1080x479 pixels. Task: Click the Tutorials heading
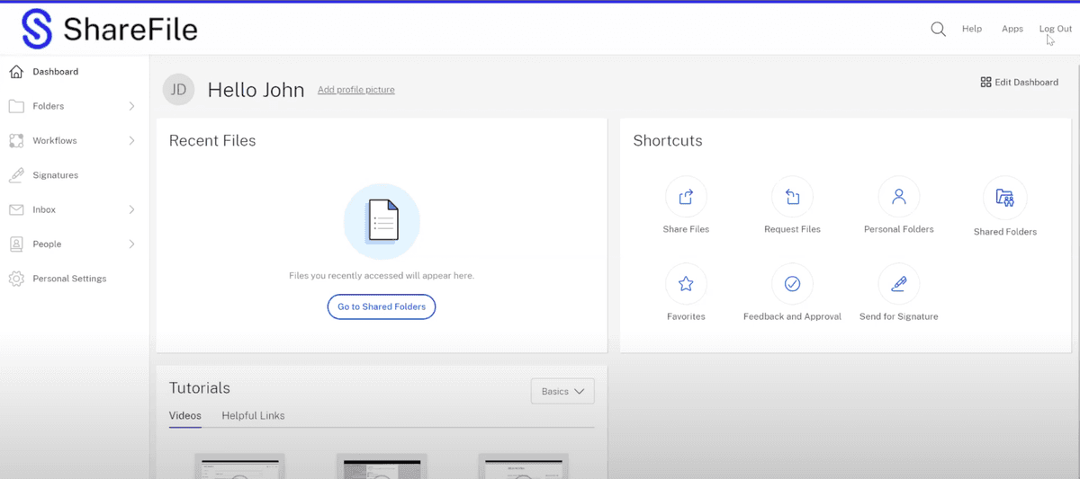pos(200,388)
